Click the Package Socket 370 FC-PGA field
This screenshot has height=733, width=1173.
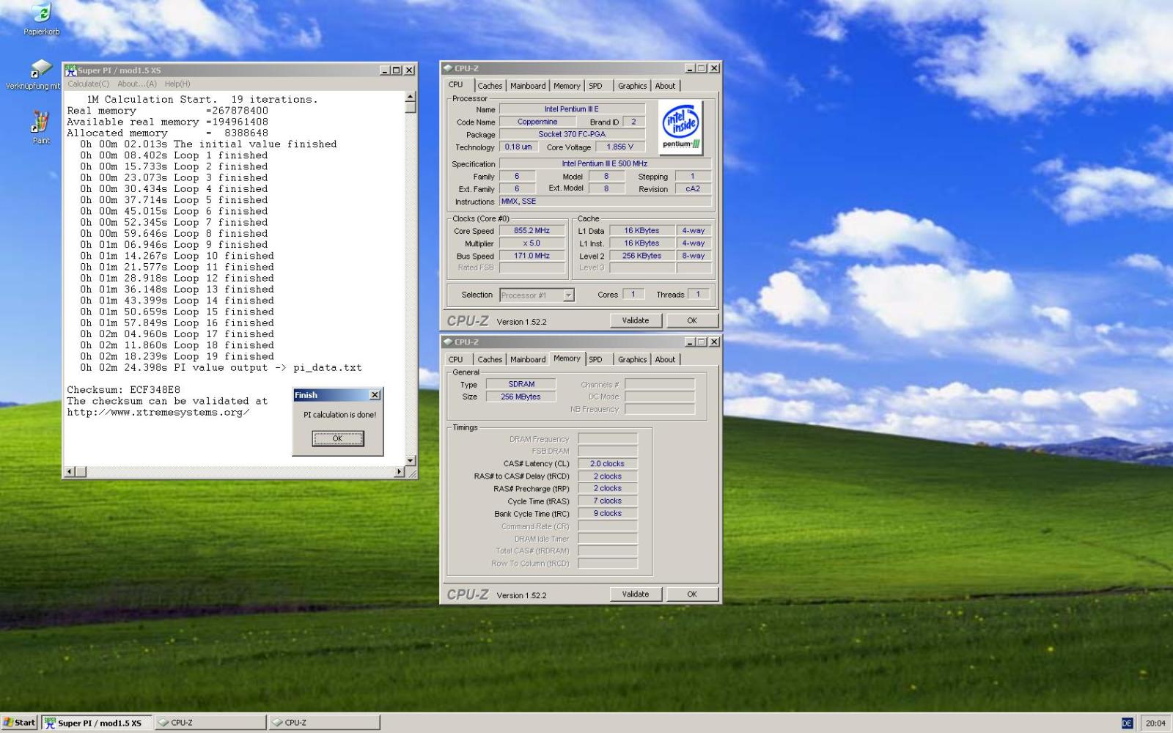click(572, 134)
